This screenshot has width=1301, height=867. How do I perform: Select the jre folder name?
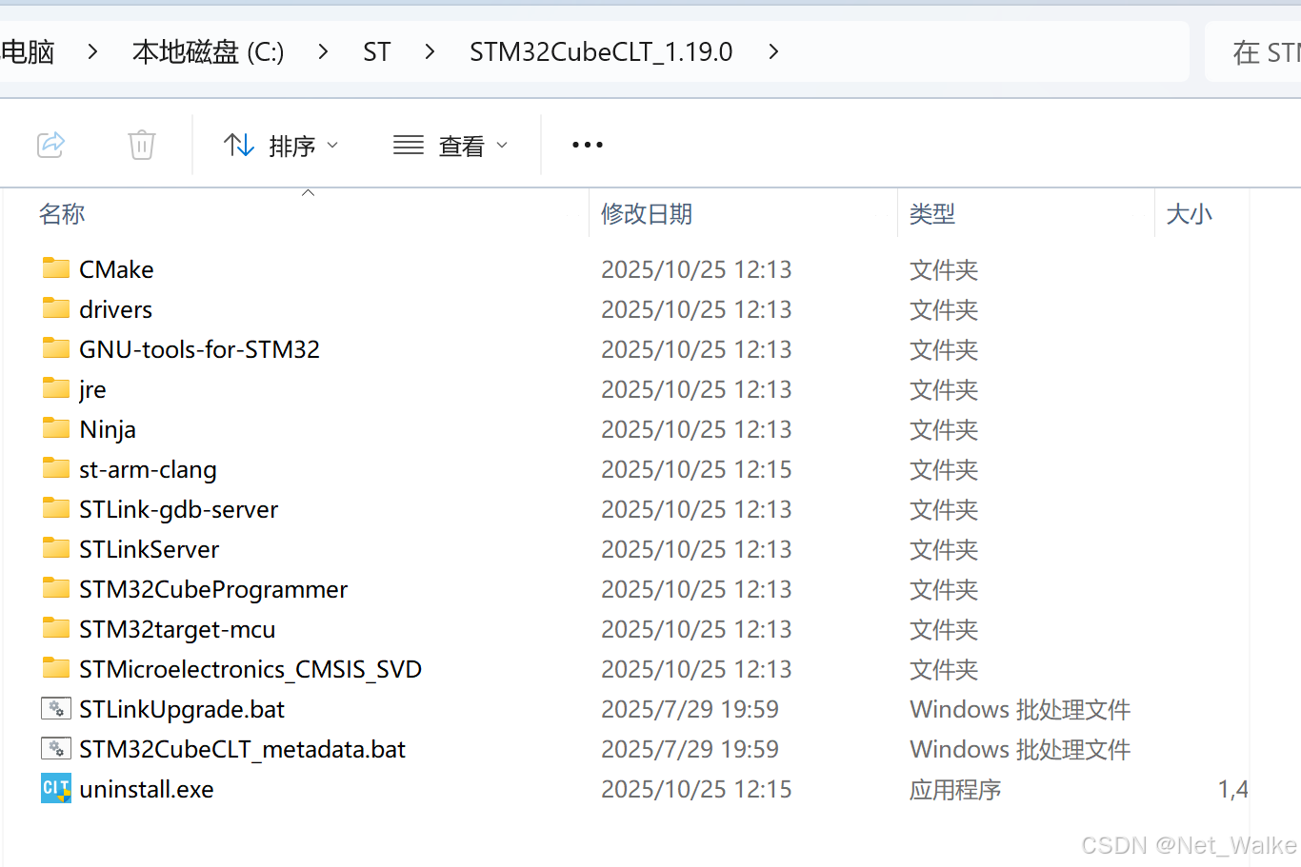click(92, 389)
